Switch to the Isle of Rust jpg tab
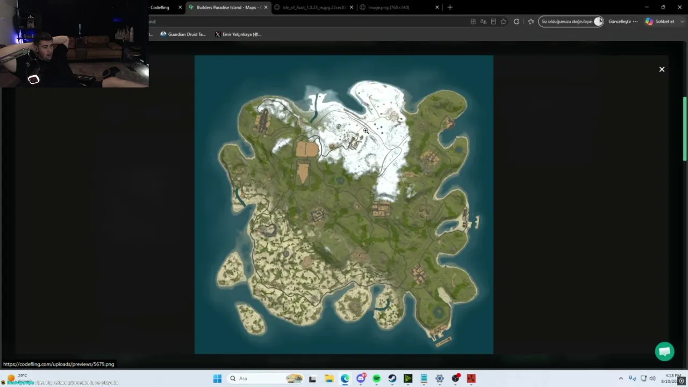688x387 pixels. pyautogui.click(x=313, y=8)
